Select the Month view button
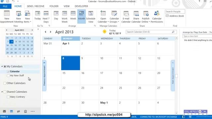Image resolution: width=212 pixels, height=119 pixels. click(81, 17)
